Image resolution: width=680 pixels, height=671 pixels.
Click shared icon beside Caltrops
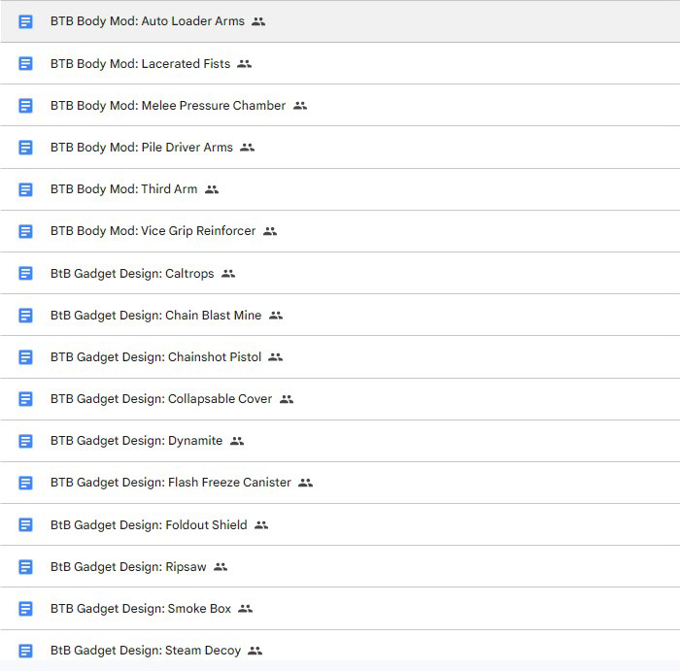coord(228,274)
